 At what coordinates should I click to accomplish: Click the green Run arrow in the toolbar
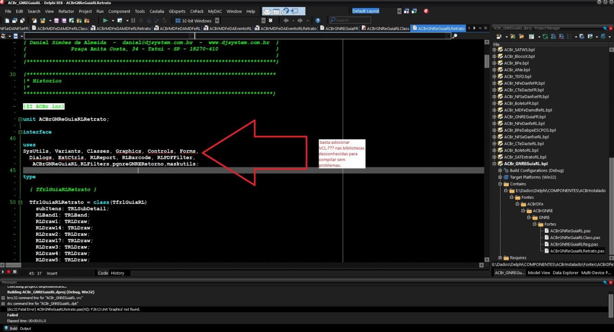point(106,20)
